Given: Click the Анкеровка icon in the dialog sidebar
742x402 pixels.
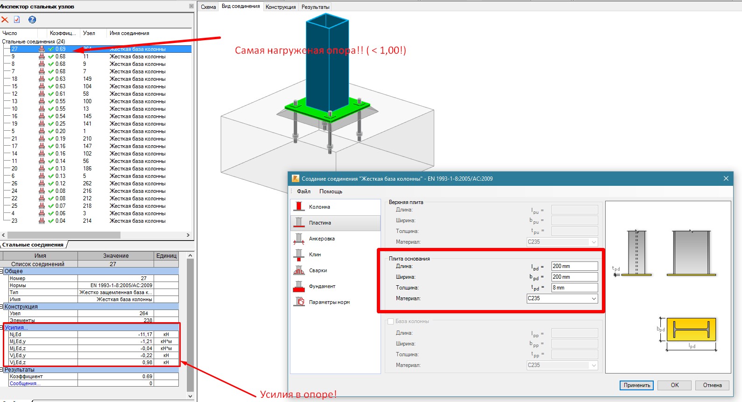Looking at the screenshot, I should pyautogui.click(x=299, y=239).
